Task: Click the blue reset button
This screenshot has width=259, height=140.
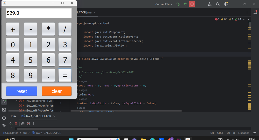Action: click(22, 91)
